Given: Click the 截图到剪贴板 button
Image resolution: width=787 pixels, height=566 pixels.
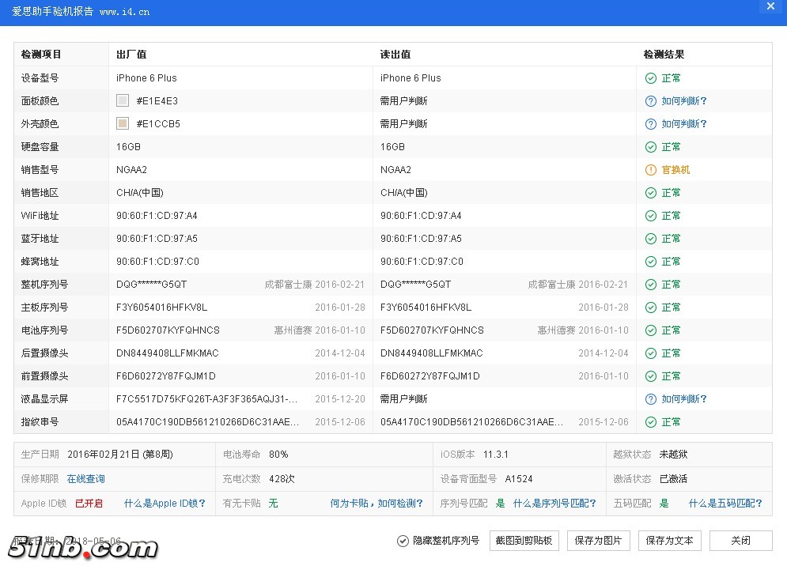Looking at the screenshot, I should tap(524, 541).
